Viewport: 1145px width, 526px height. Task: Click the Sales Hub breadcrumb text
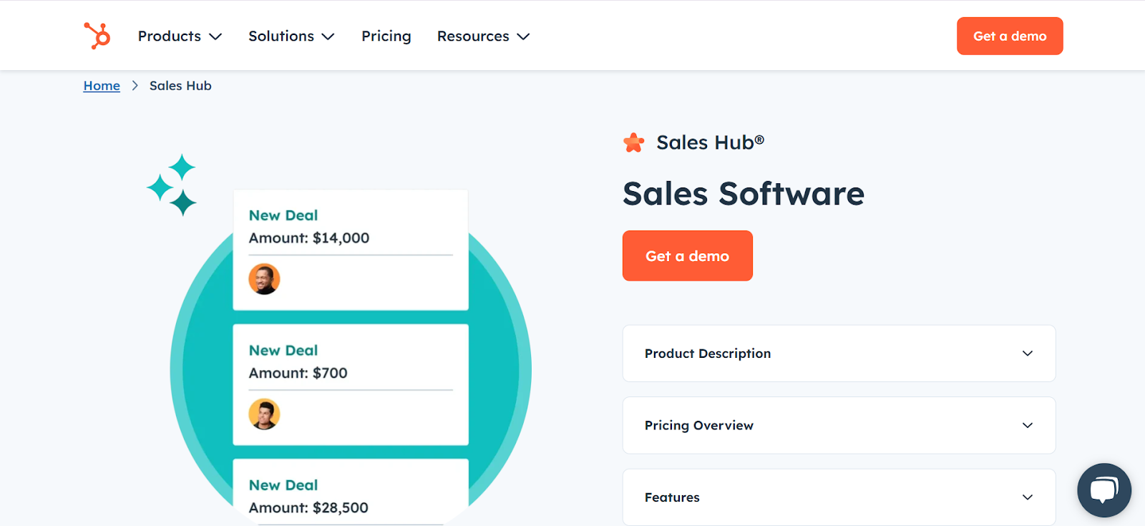(180, 86)
